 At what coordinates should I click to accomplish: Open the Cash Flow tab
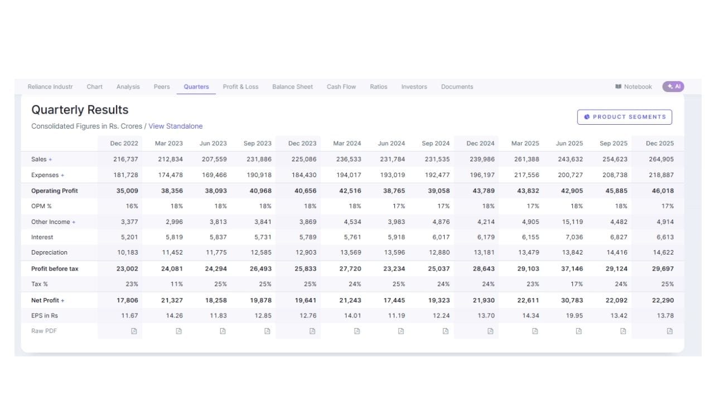coord(341,87)
